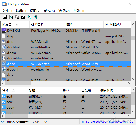This screenshot has width=136, height=125.
Task: Sort by the 扩展名 column header
Action: coord(15,25)
